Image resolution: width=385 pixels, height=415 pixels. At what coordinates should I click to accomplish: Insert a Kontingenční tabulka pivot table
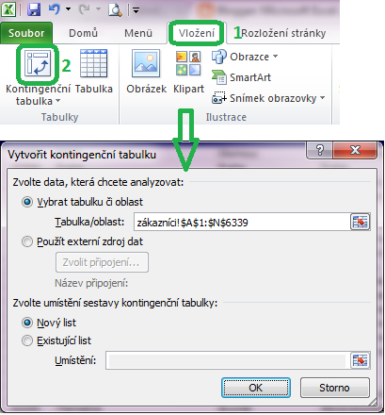(38, 63)
